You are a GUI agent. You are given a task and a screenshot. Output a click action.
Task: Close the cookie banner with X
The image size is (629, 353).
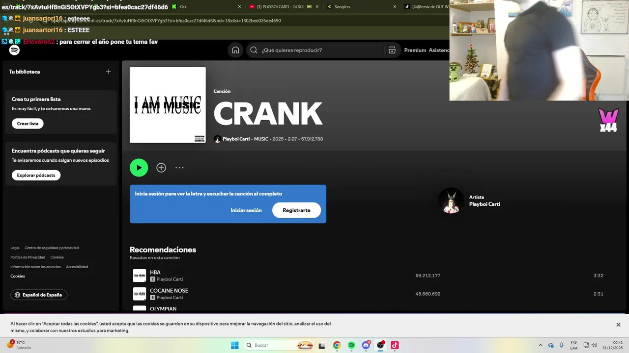click(618, 325)
